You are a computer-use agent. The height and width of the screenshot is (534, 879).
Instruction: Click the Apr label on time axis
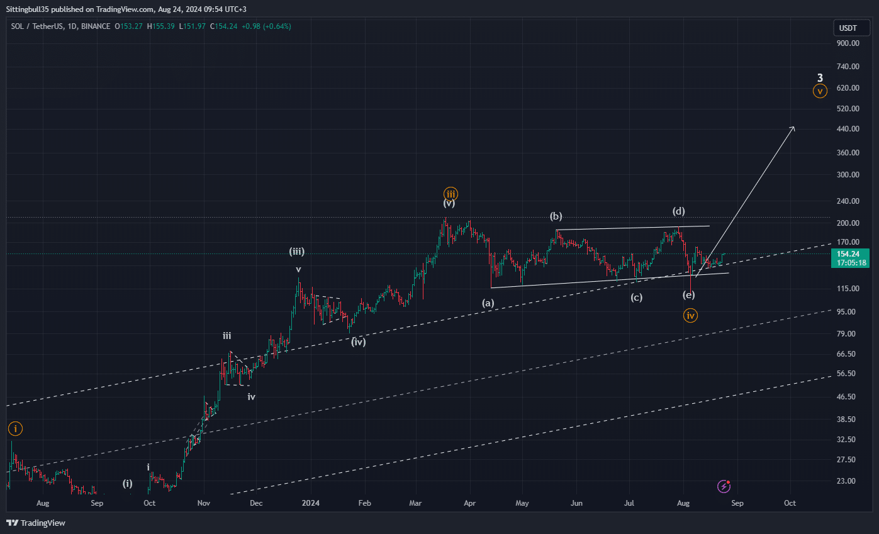(469, 503)
